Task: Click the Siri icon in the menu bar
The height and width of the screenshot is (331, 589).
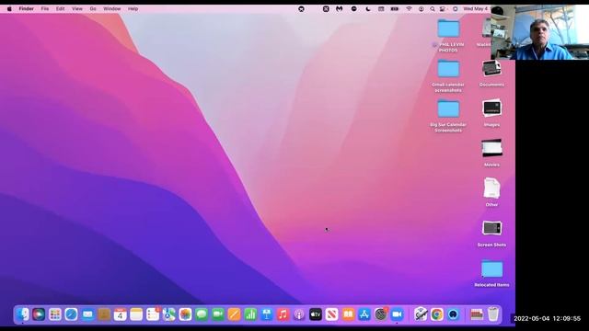Action: point(455,8)
